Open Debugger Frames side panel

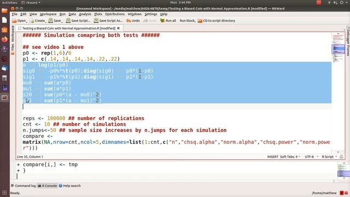click(x=348, y=40)
